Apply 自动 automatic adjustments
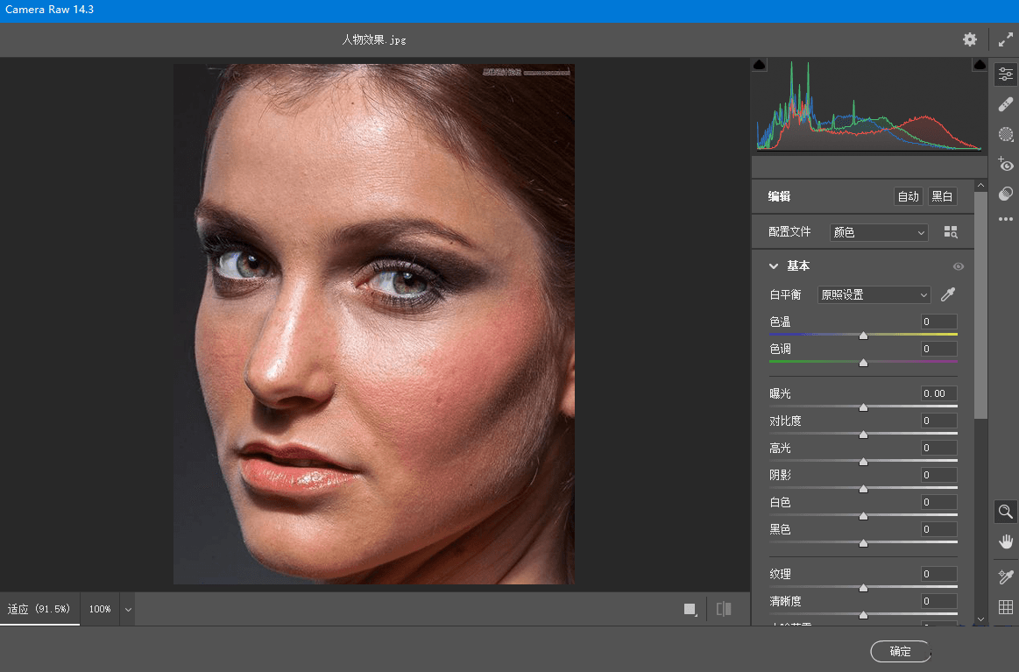Screen dimensions: 1019x672 (908, 196)
